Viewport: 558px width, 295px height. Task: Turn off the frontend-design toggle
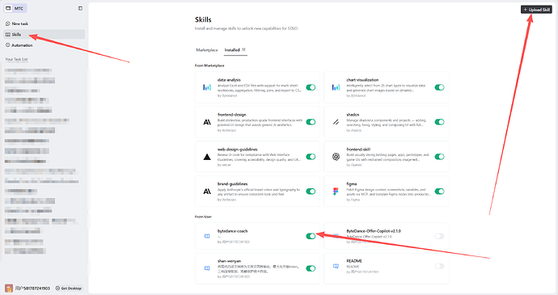click(x=311, y=122)
